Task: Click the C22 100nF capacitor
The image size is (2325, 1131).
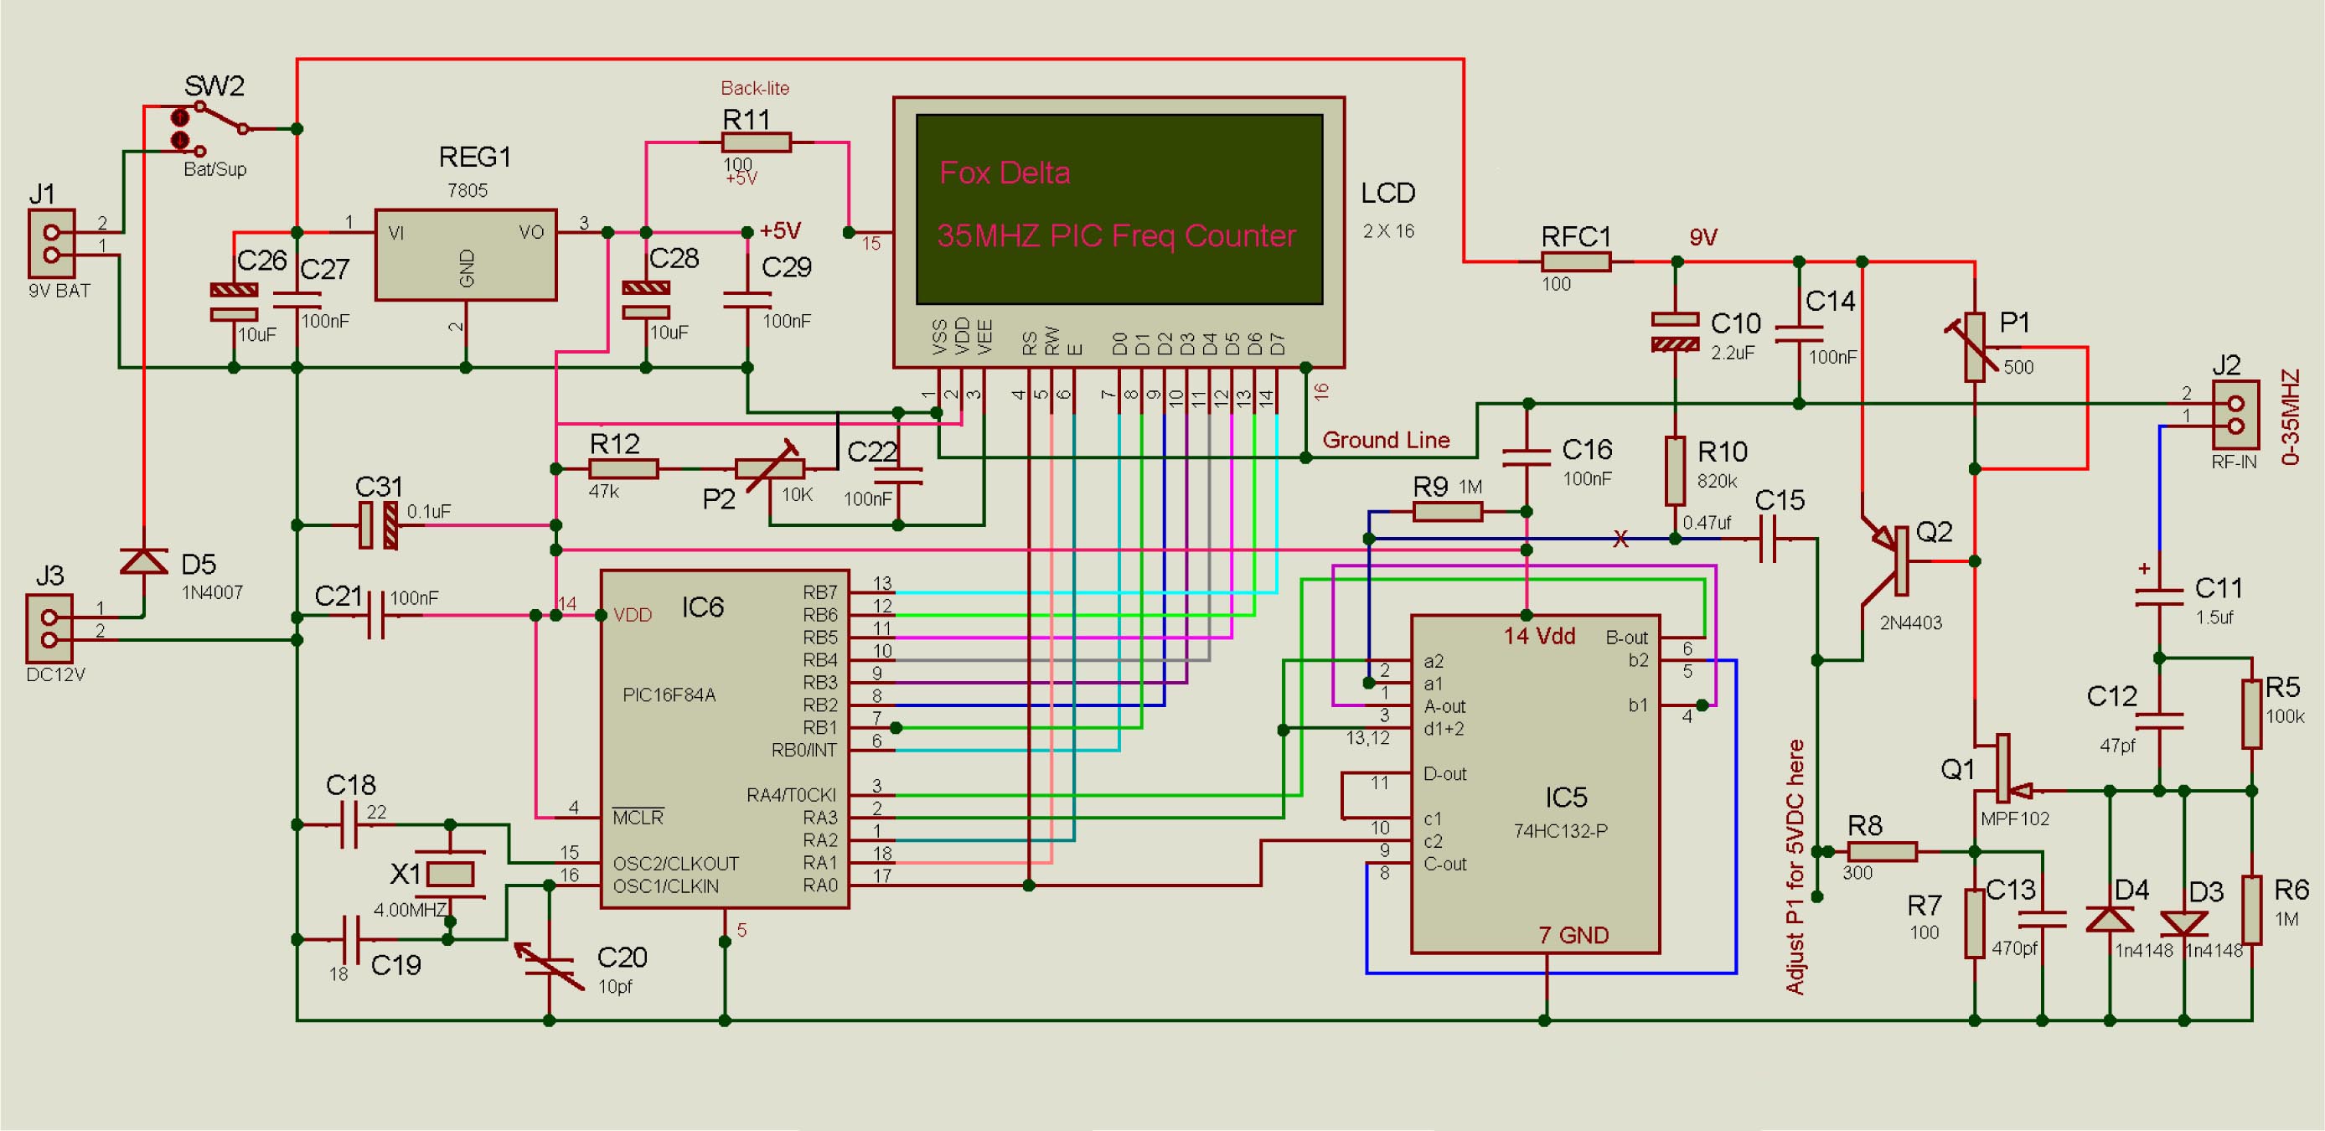Action: (899, 476)
